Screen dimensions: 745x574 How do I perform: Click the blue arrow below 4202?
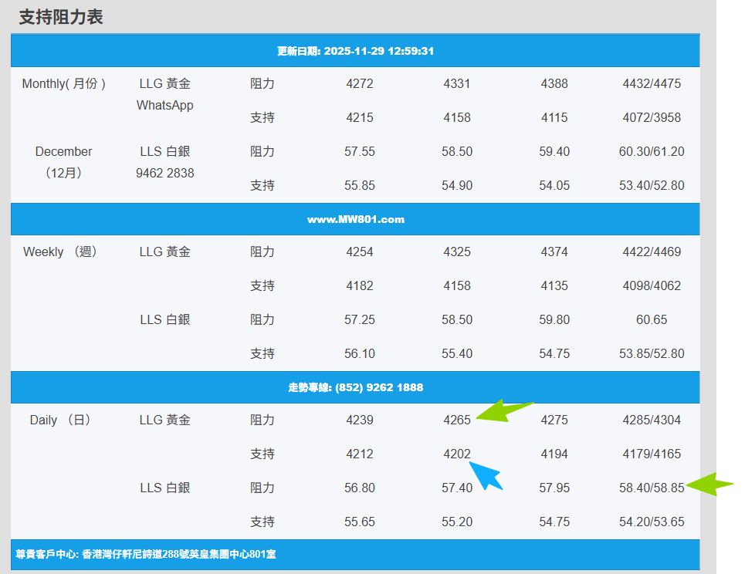tap(486, 474)
